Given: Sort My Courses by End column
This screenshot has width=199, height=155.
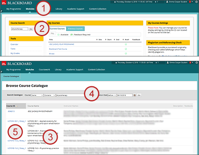Looking at the screenshot, I should tap(117, 40).
